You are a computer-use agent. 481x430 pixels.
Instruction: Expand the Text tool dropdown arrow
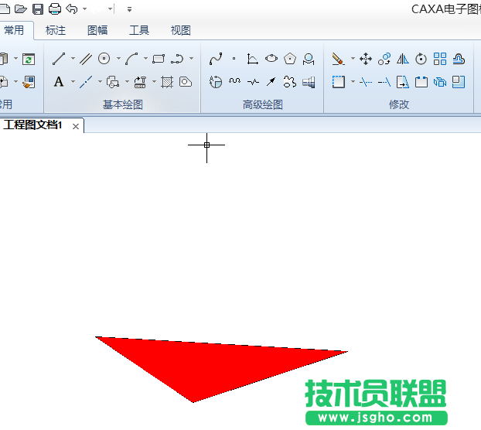pyautogui.click(x=73, y=82)
